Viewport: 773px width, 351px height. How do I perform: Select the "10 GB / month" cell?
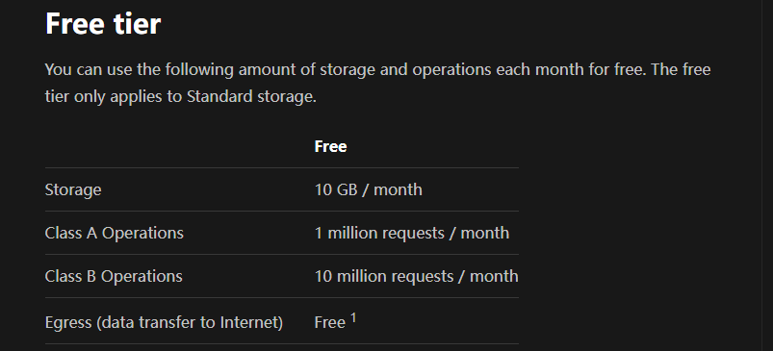369,189
